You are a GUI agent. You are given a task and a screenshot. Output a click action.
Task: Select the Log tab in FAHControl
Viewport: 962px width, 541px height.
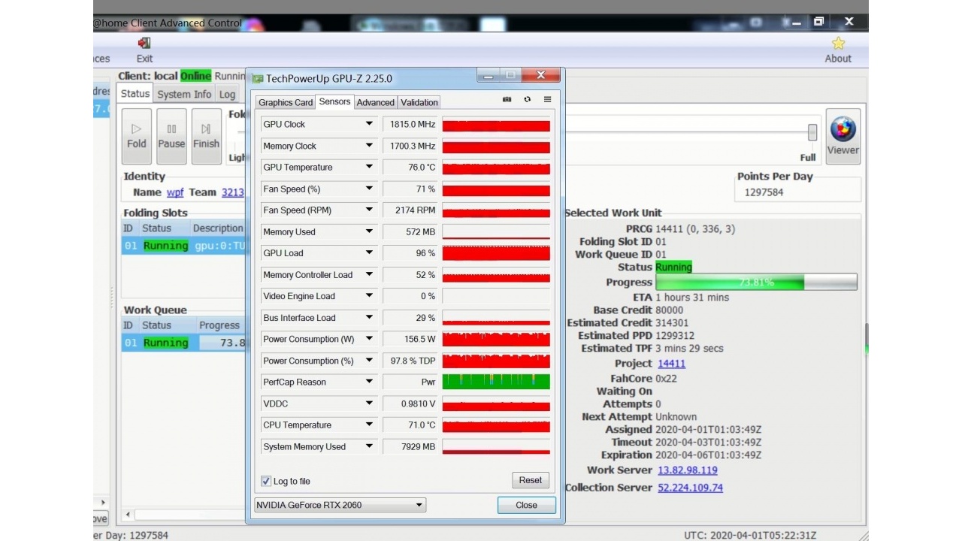click(x=227, y=94)
